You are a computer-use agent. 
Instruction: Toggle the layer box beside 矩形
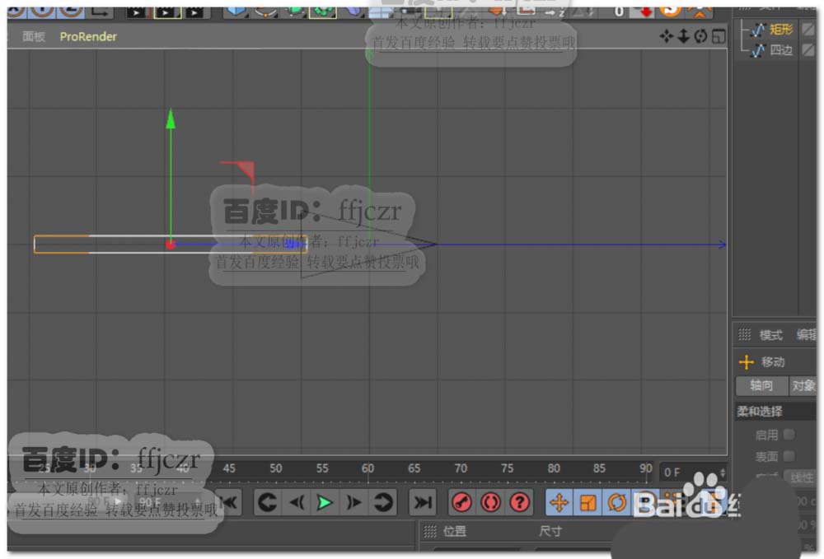click(x=808, y=30)
